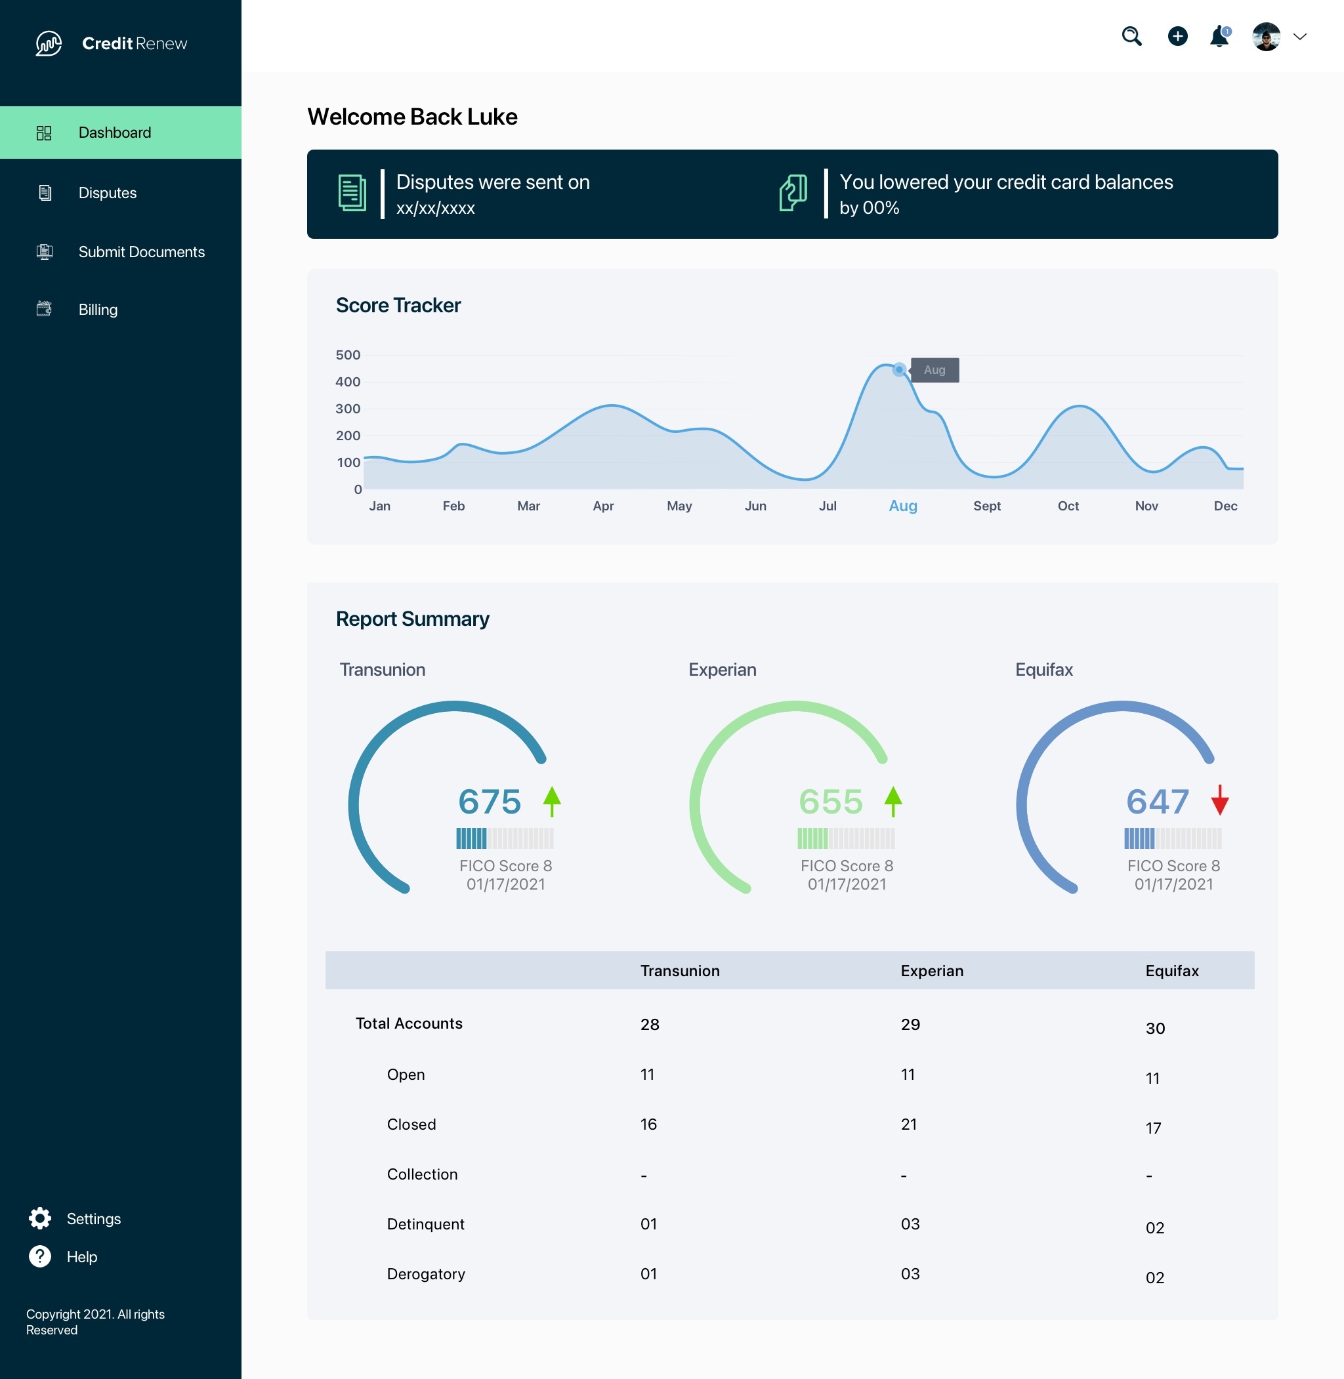
Task: Click the Transunion 675 score
Action: tap(490, 802)
